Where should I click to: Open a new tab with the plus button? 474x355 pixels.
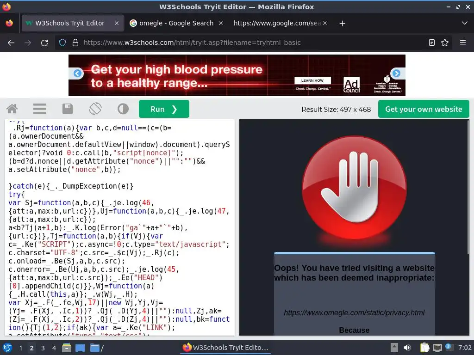point(342,23)
